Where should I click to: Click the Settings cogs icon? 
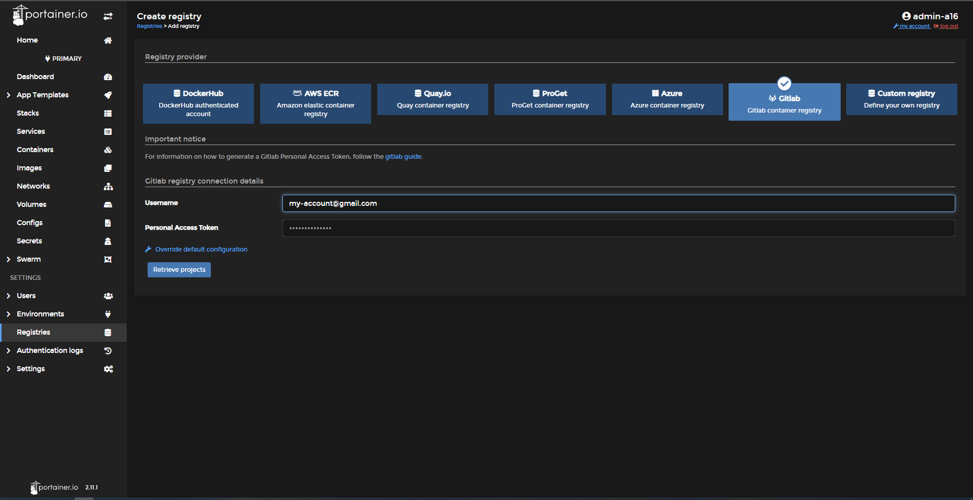click(x=108, y=369)
